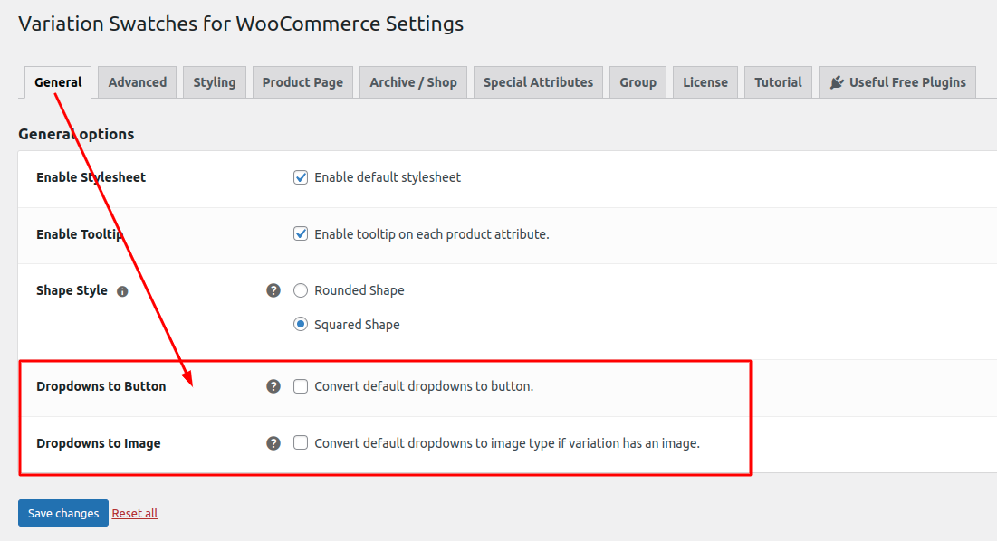Image resolution: width=997 pixels, height=541 pixels.
Task: Click the plug icon on Useful Free Plugins
Action: [x=837, y=82]
